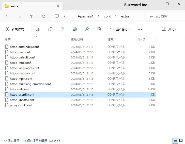Select the httpd-ssl.conf file
The width and height of the screenshot is (185, 144).
coord(19,89)
